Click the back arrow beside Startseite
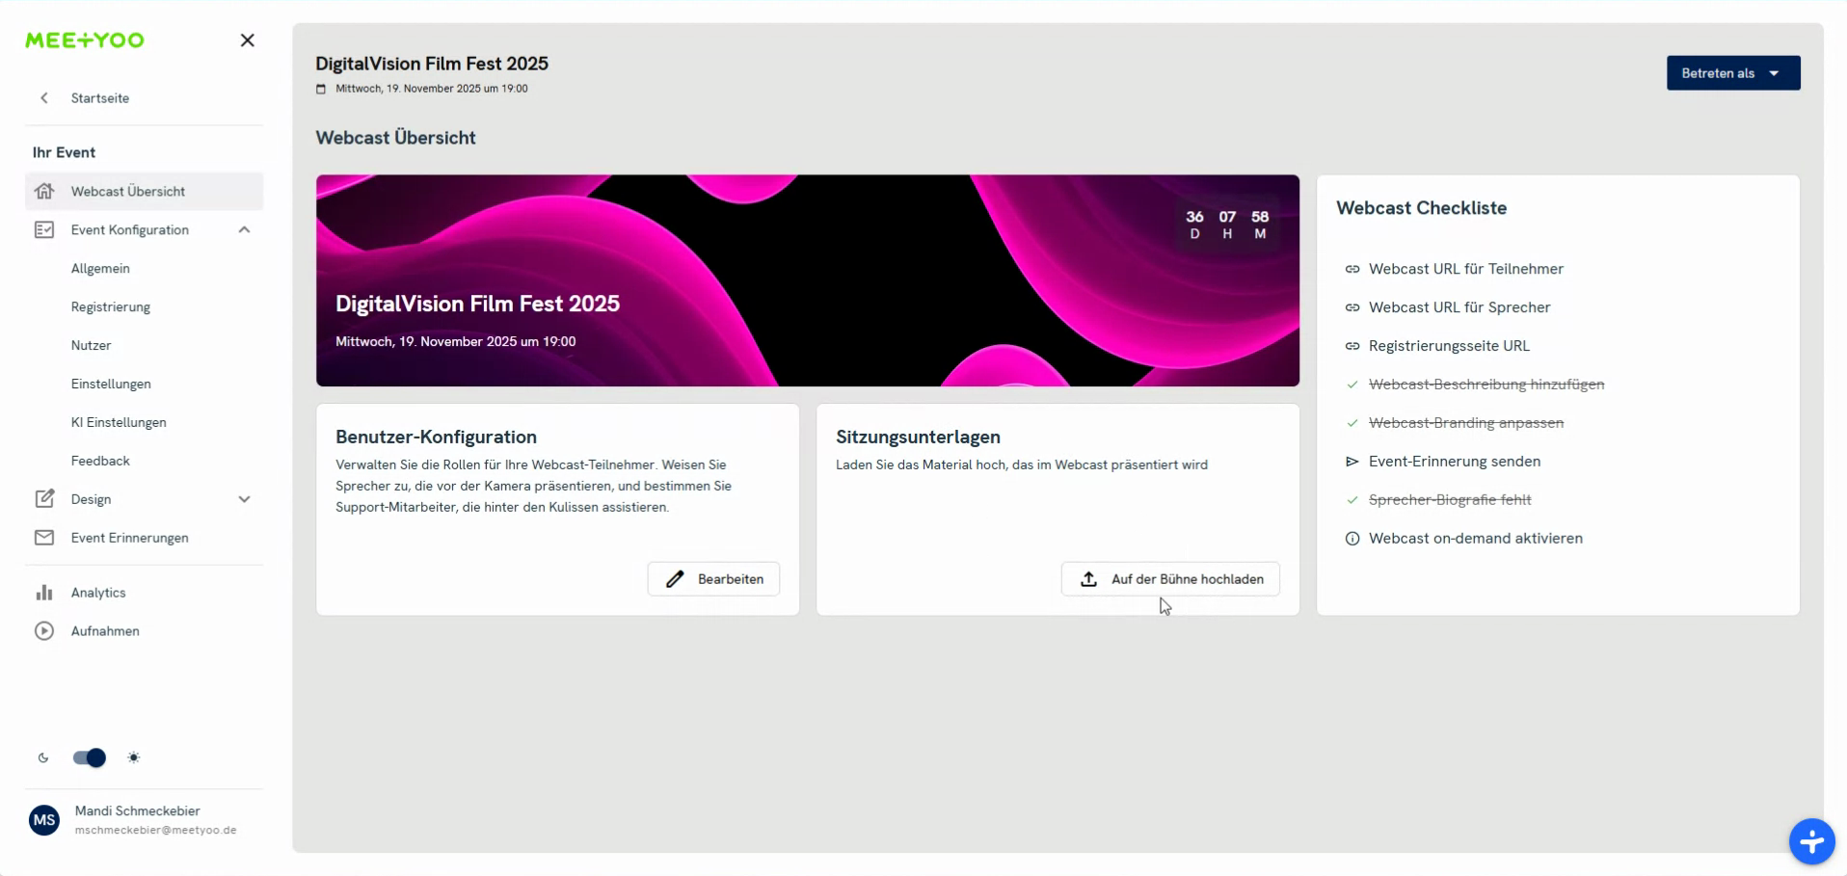The height and width of the screenshot is (876, 1847). tap(44, 97)
